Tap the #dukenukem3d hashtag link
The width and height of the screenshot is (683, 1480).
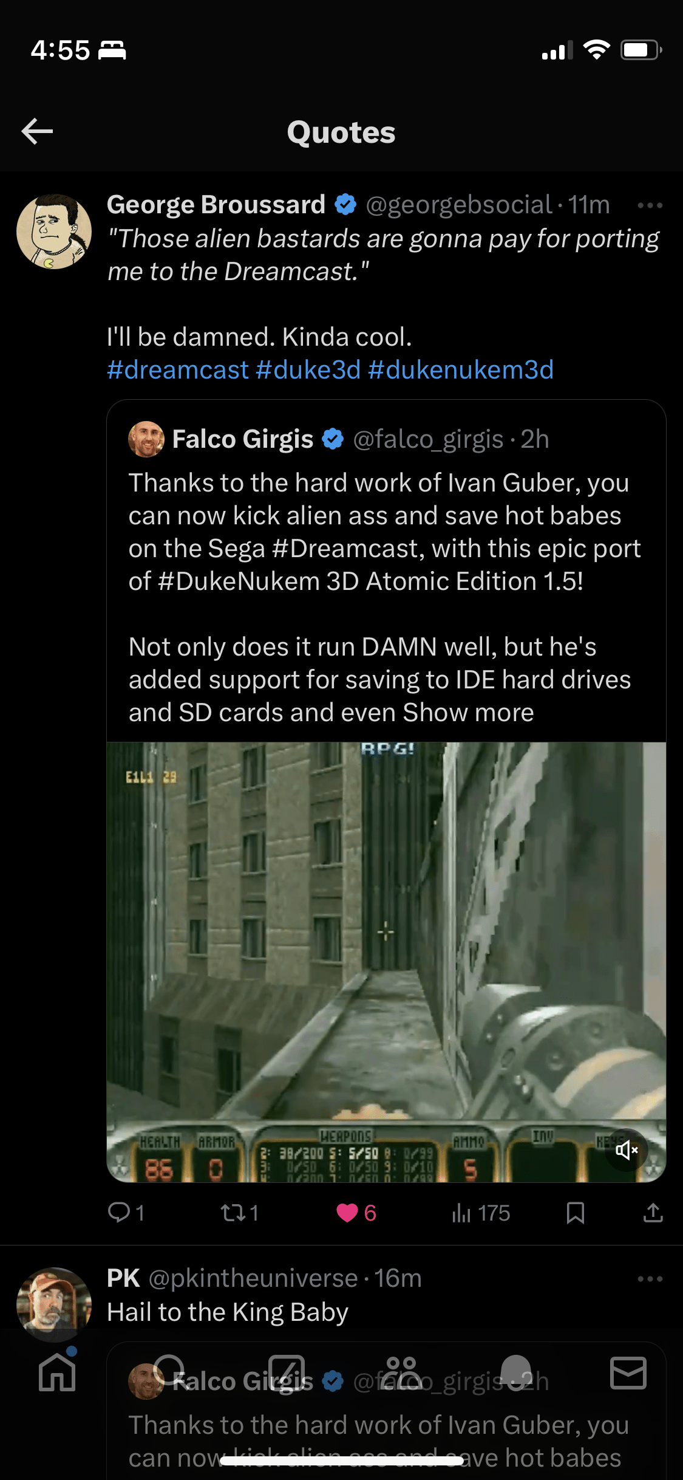tap(461, 370)
